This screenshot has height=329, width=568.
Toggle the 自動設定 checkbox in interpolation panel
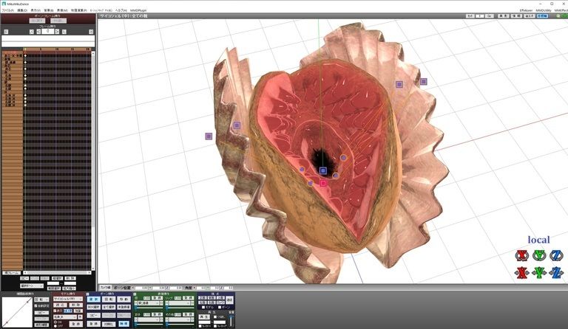pyautogui.click(x=35, y=306)
